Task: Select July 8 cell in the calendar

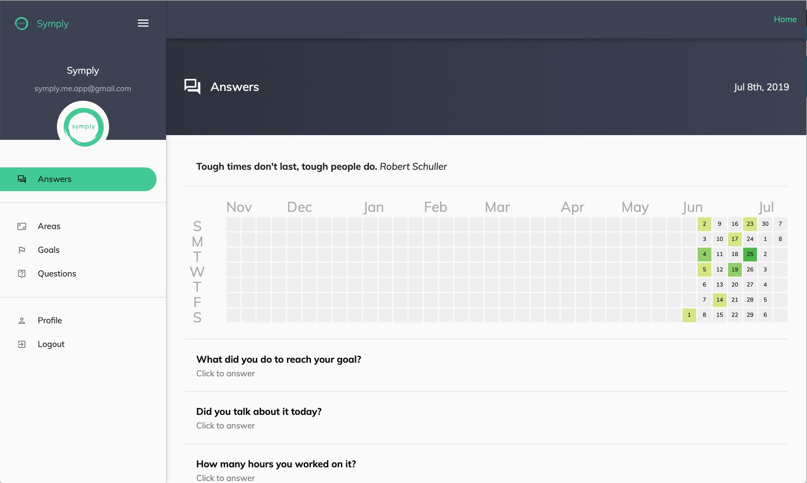Action: point(780,239)
